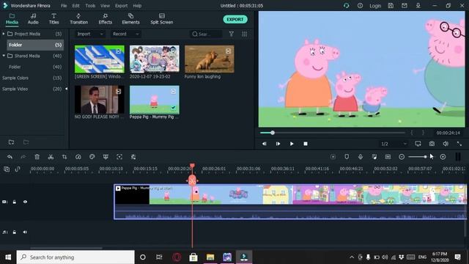Open the Help menu
This screenshot has width=469, height=264.
pos(137,6)
